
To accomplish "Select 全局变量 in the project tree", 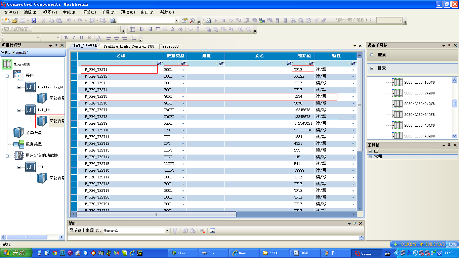I will [34, 133].
